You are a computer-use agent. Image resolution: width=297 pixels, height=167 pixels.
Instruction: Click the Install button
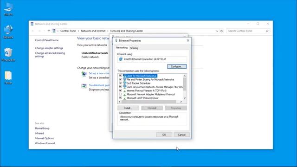coord(128,108)
